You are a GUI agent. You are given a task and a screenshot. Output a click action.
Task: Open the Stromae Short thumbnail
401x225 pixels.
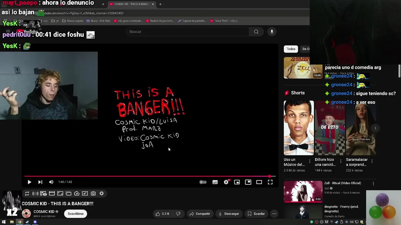[x=299, y=128]
